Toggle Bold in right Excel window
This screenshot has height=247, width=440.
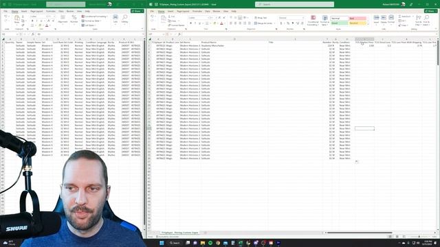click(191, 23)
